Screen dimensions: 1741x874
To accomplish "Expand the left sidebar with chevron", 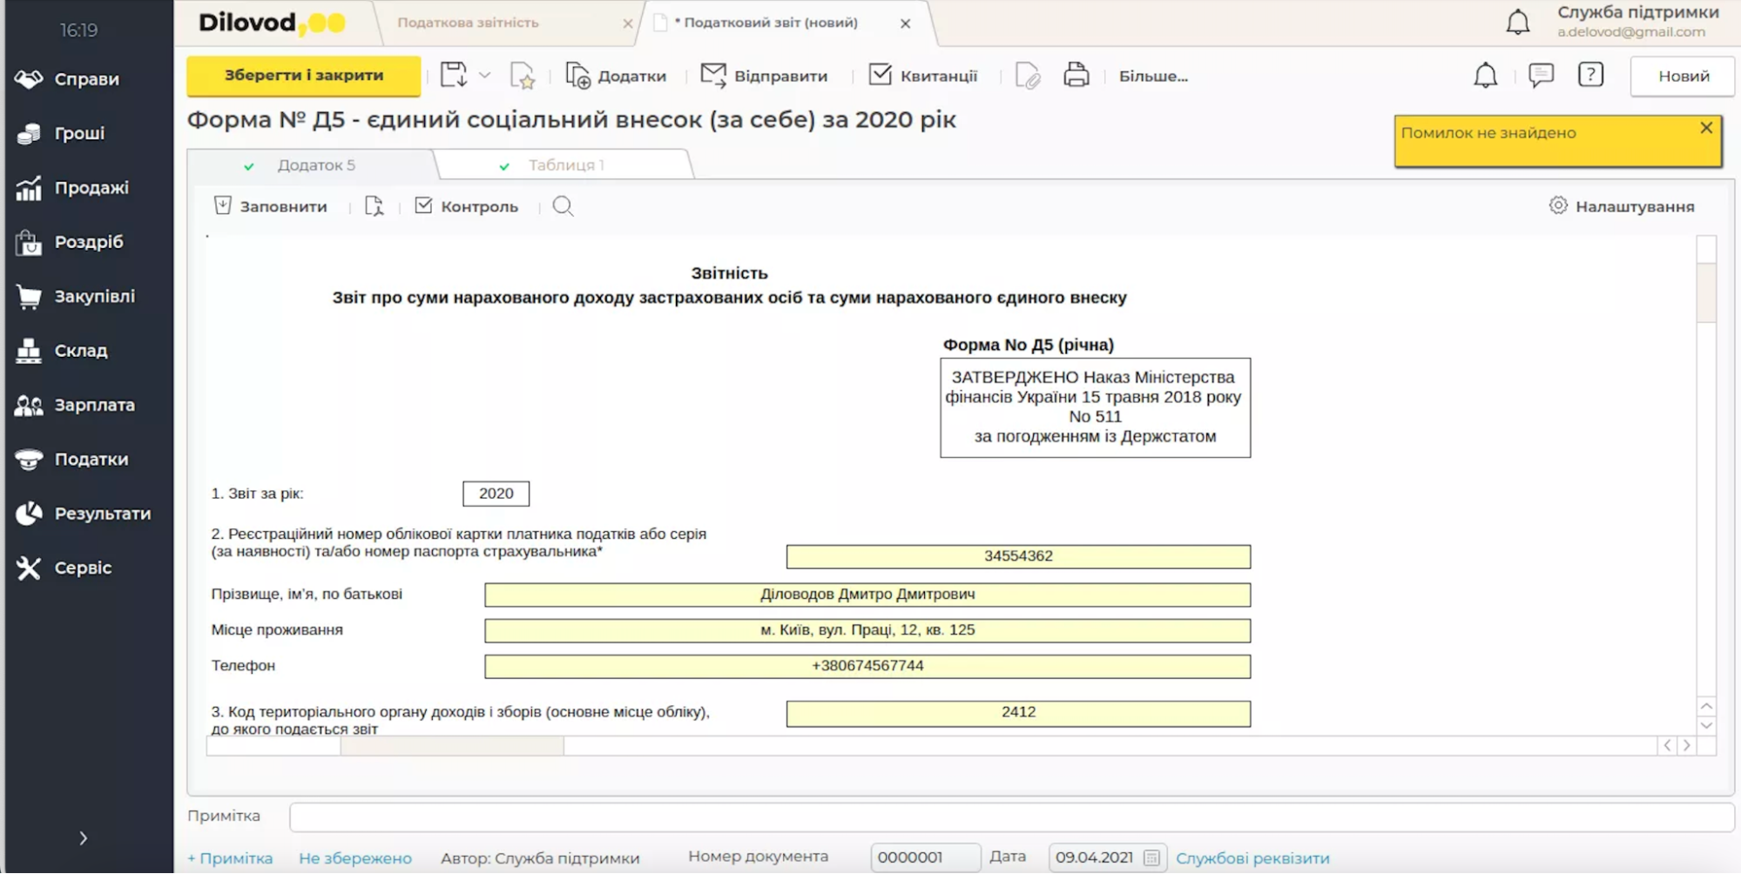I will click(x=84, y=838).
